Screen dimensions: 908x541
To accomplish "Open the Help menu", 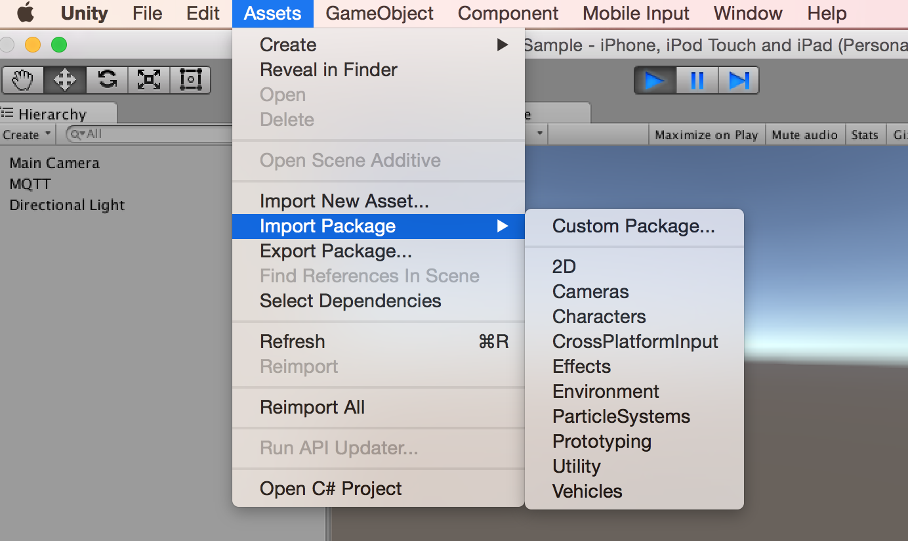I will pos(827,13).
